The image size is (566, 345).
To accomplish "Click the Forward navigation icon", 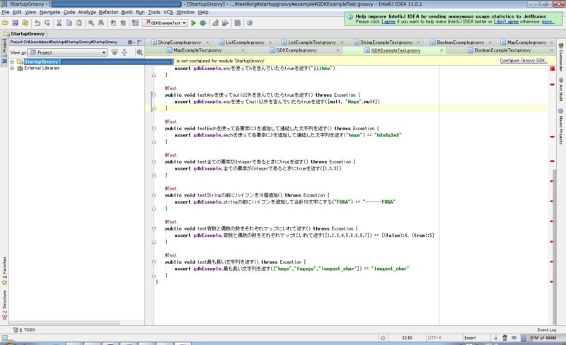I will 123,23.
